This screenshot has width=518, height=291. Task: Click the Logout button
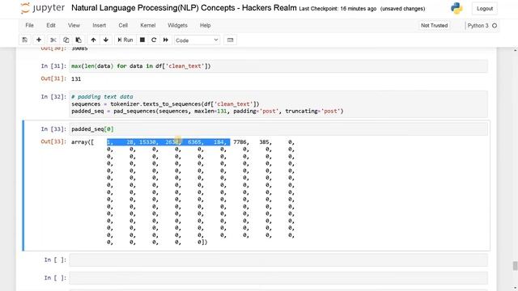pos(485,9)
